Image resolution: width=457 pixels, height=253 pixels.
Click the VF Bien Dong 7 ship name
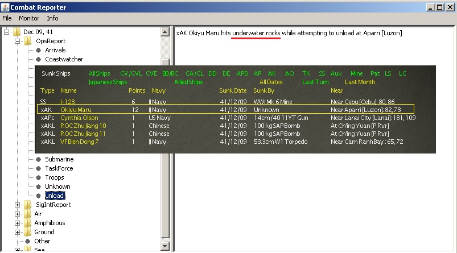79,142
